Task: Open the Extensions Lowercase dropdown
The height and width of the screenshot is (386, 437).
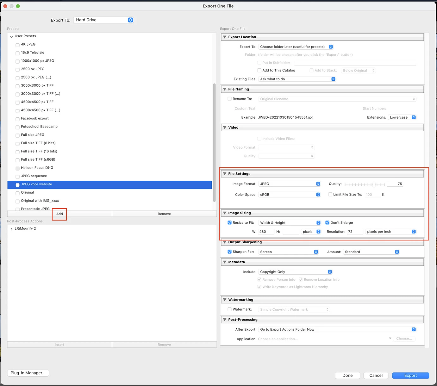Action: click(402, 117)
